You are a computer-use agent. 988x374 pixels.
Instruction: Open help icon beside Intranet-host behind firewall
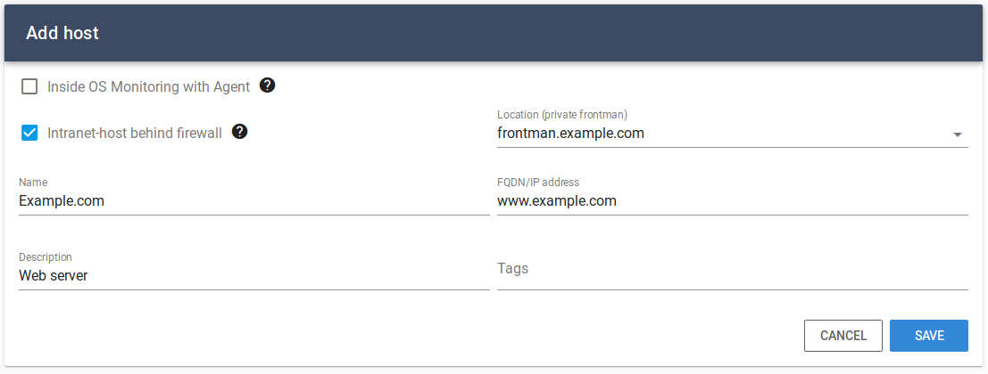[x=239, y=132]
